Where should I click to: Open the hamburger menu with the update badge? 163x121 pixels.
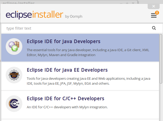point(154,16)
